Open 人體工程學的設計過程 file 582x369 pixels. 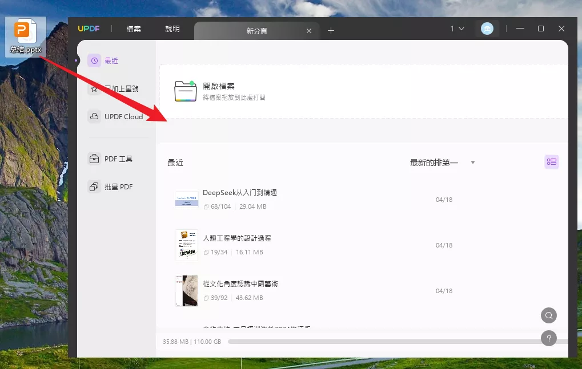pos(237,238)
